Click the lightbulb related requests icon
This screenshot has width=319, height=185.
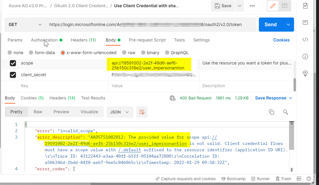pyautogui.click(x=305, y=73)
